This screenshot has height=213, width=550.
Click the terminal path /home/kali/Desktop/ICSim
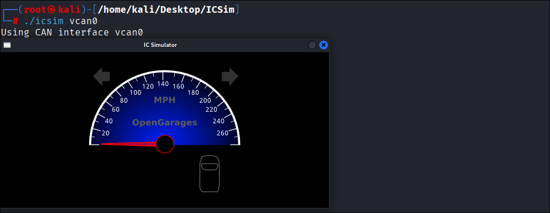(167, 10)
